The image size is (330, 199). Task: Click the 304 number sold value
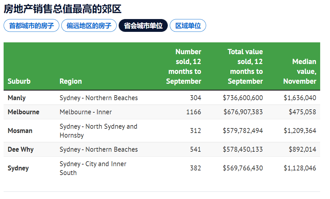[x=196, y=98]
